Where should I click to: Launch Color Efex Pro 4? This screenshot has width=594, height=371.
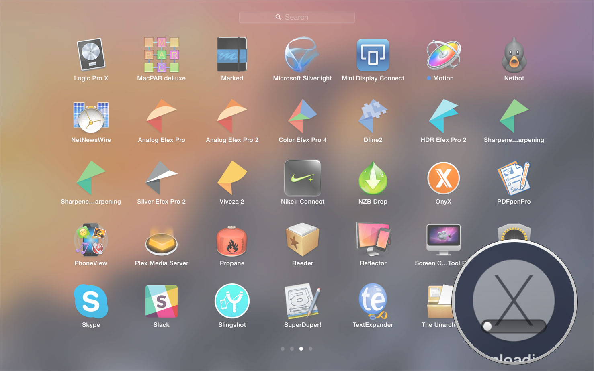(302, 116)
